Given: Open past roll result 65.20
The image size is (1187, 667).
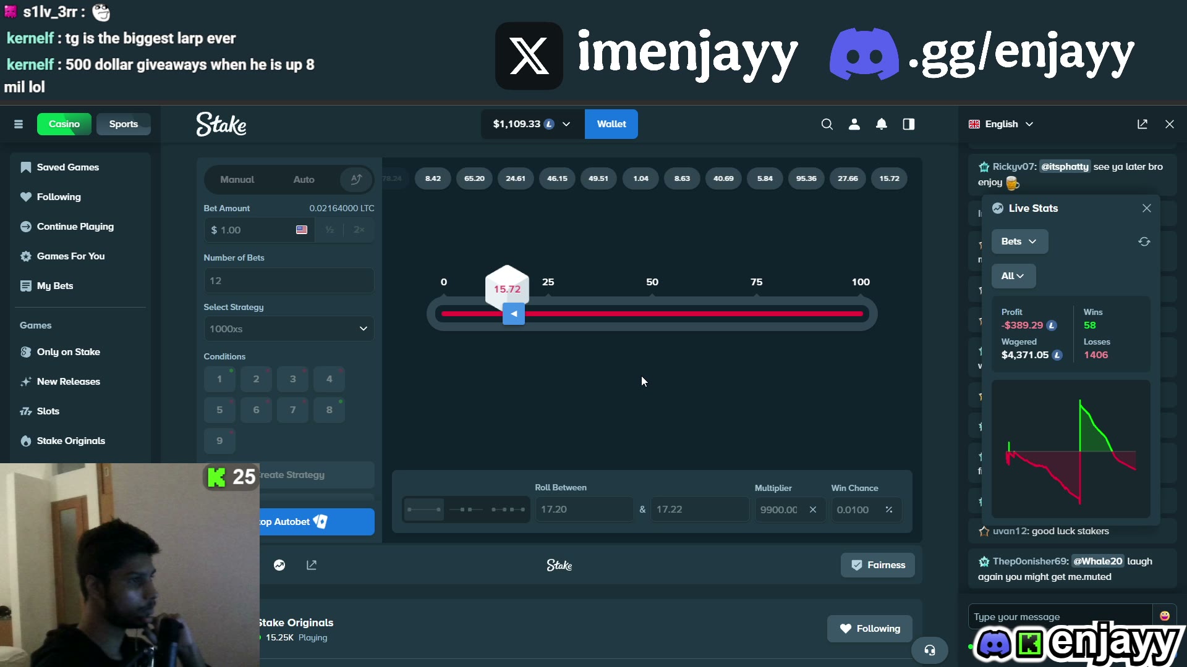Looking at the screenshot, I should pyautogui.click(x=474, y=178).
